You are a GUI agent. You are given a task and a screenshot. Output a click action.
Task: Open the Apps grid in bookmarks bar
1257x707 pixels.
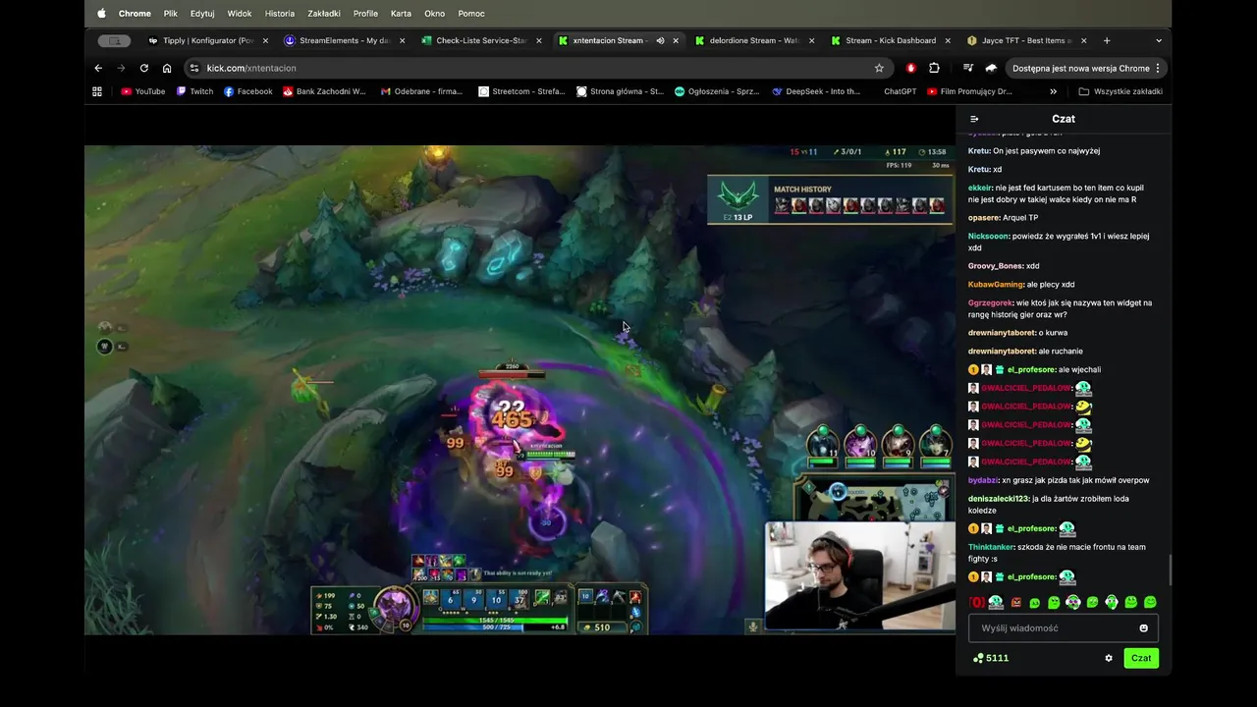97,91
